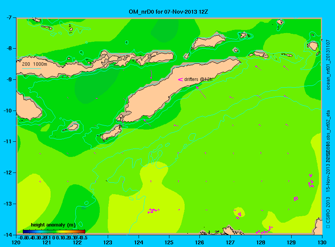Screen dimensions: 335x247
Task: Click longitude label '124' on the x-axis
Action: [x=139, y=242]
